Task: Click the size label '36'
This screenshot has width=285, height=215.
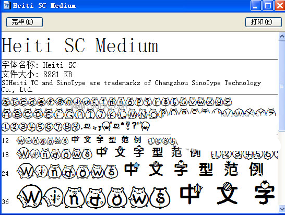Action: tap(5, 202)
